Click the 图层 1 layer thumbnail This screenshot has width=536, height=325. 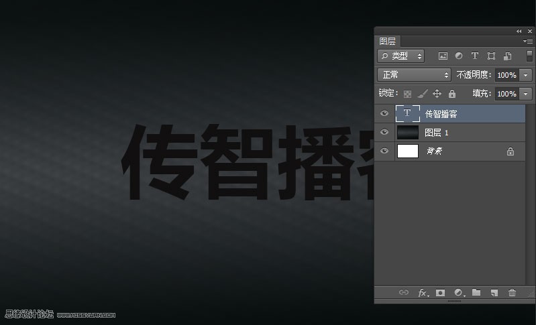coord(407,133)
